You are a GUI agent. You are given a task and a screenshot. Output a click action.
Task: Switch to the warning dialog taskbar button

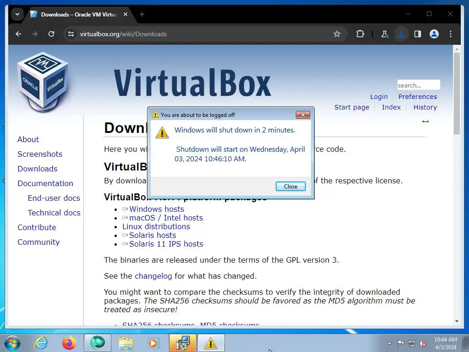tap(211, 343)
